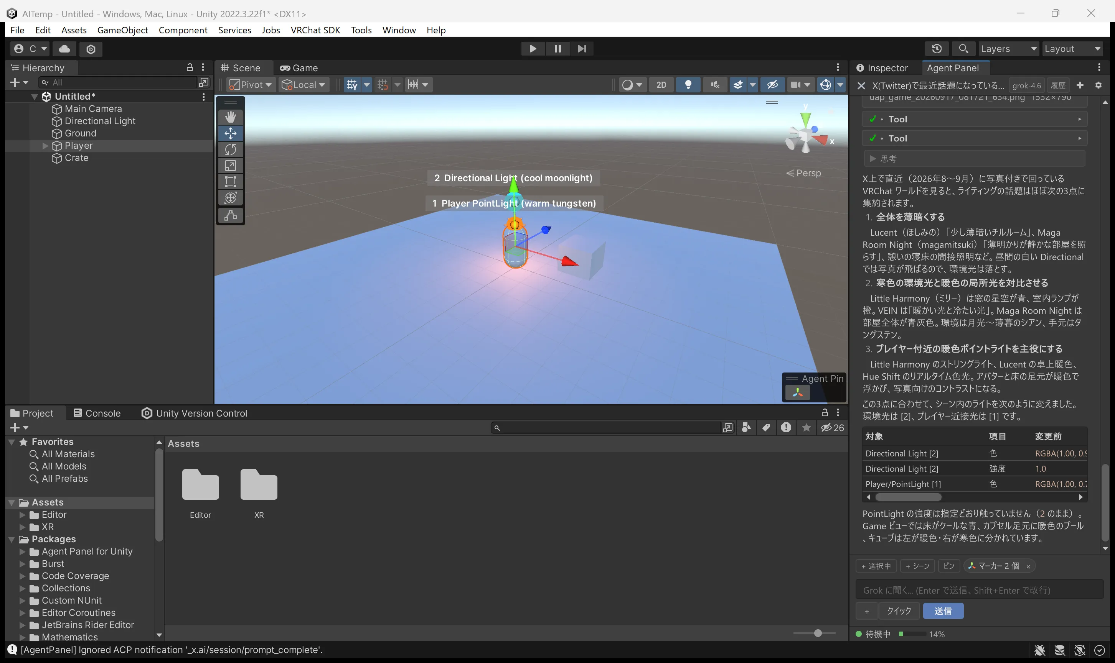Open the Layout dropdown
The width and height of the screenshot is (1115, 663).
click(1072, 49)
